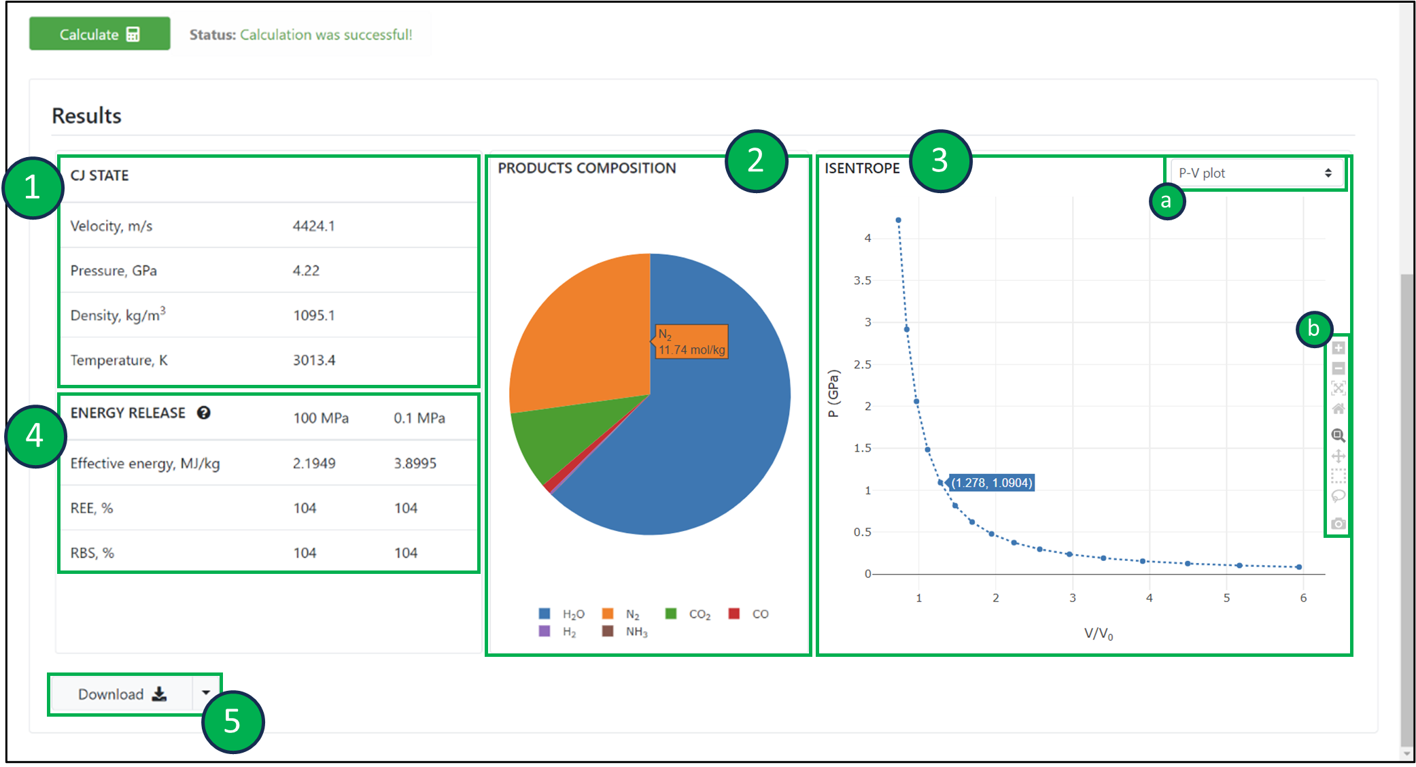Reset axes with the home icon
The height and width of the screenshot is (767, 1416).
(1338, 409)
